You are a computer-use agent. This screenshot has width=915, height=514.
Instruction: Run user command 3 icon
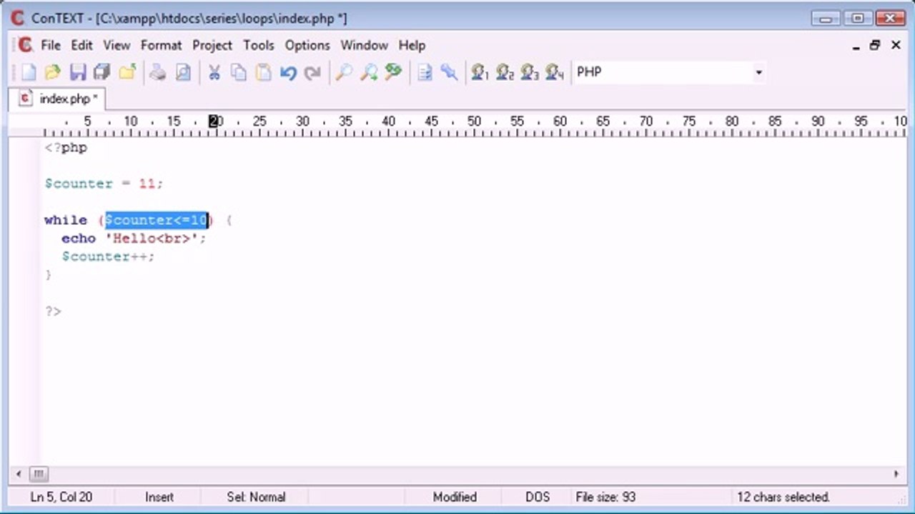[x=530, y=72]
